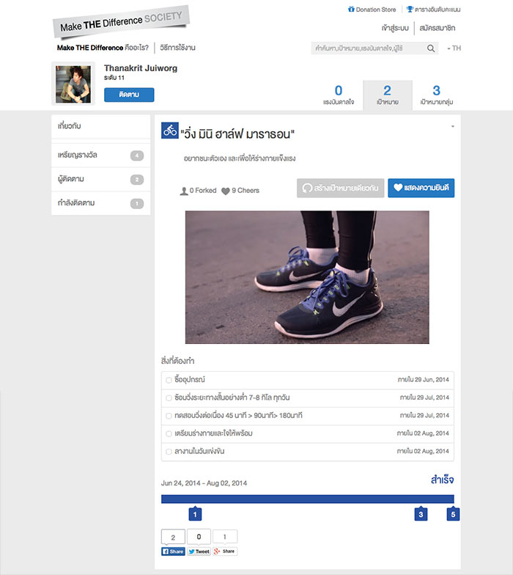Viewport: 513px width, 575px height.
Task: Click the เข้าสู่ระบบ login link
Action: coord(395,28)
